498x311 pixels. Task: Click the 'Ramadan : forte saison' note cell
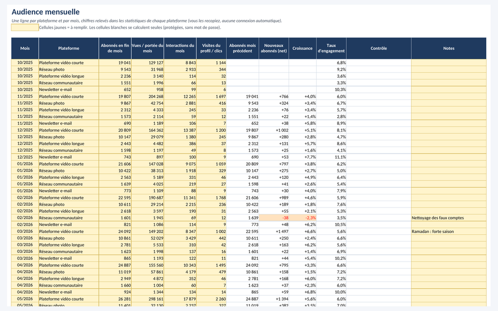pyautogui.click(x=448, y=231)
